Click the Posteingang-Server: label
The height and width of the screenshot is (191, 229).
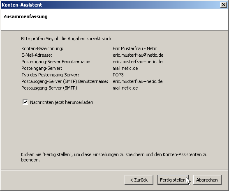[42, 68]
